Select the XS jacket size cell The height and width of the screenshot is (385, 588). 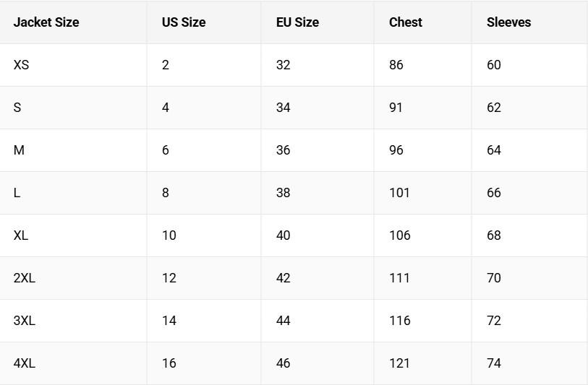22,65
